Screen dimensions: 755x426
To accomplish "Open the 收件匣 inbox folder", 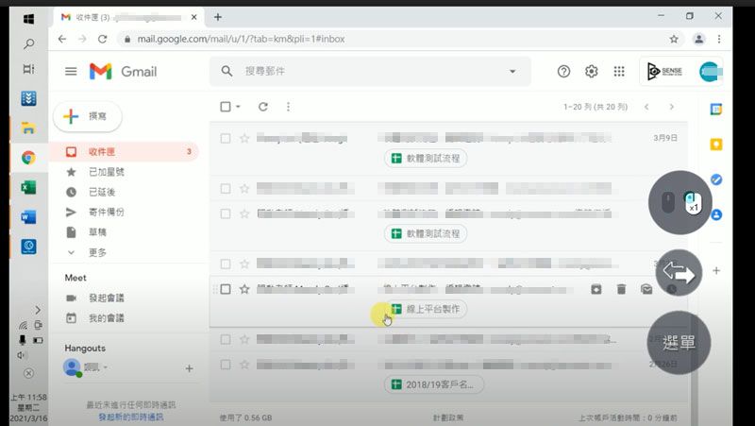I will coord(126,152).
